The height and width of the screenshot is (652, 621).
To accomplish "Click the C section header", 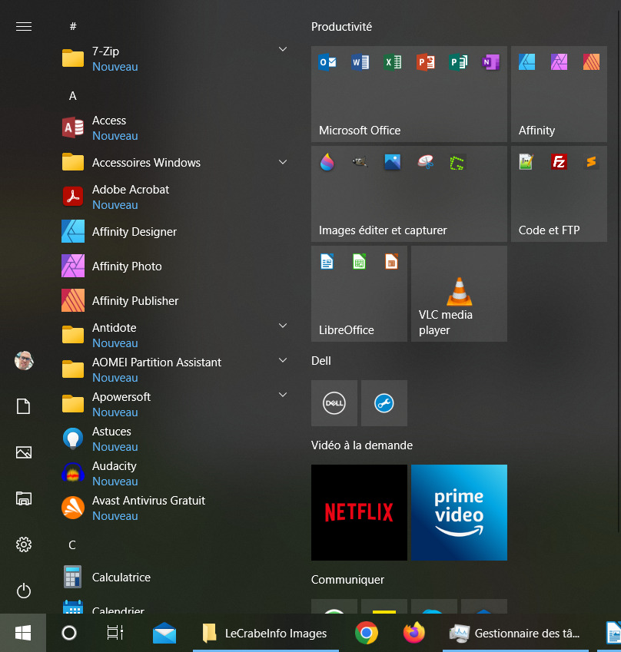I will (72, 545).
